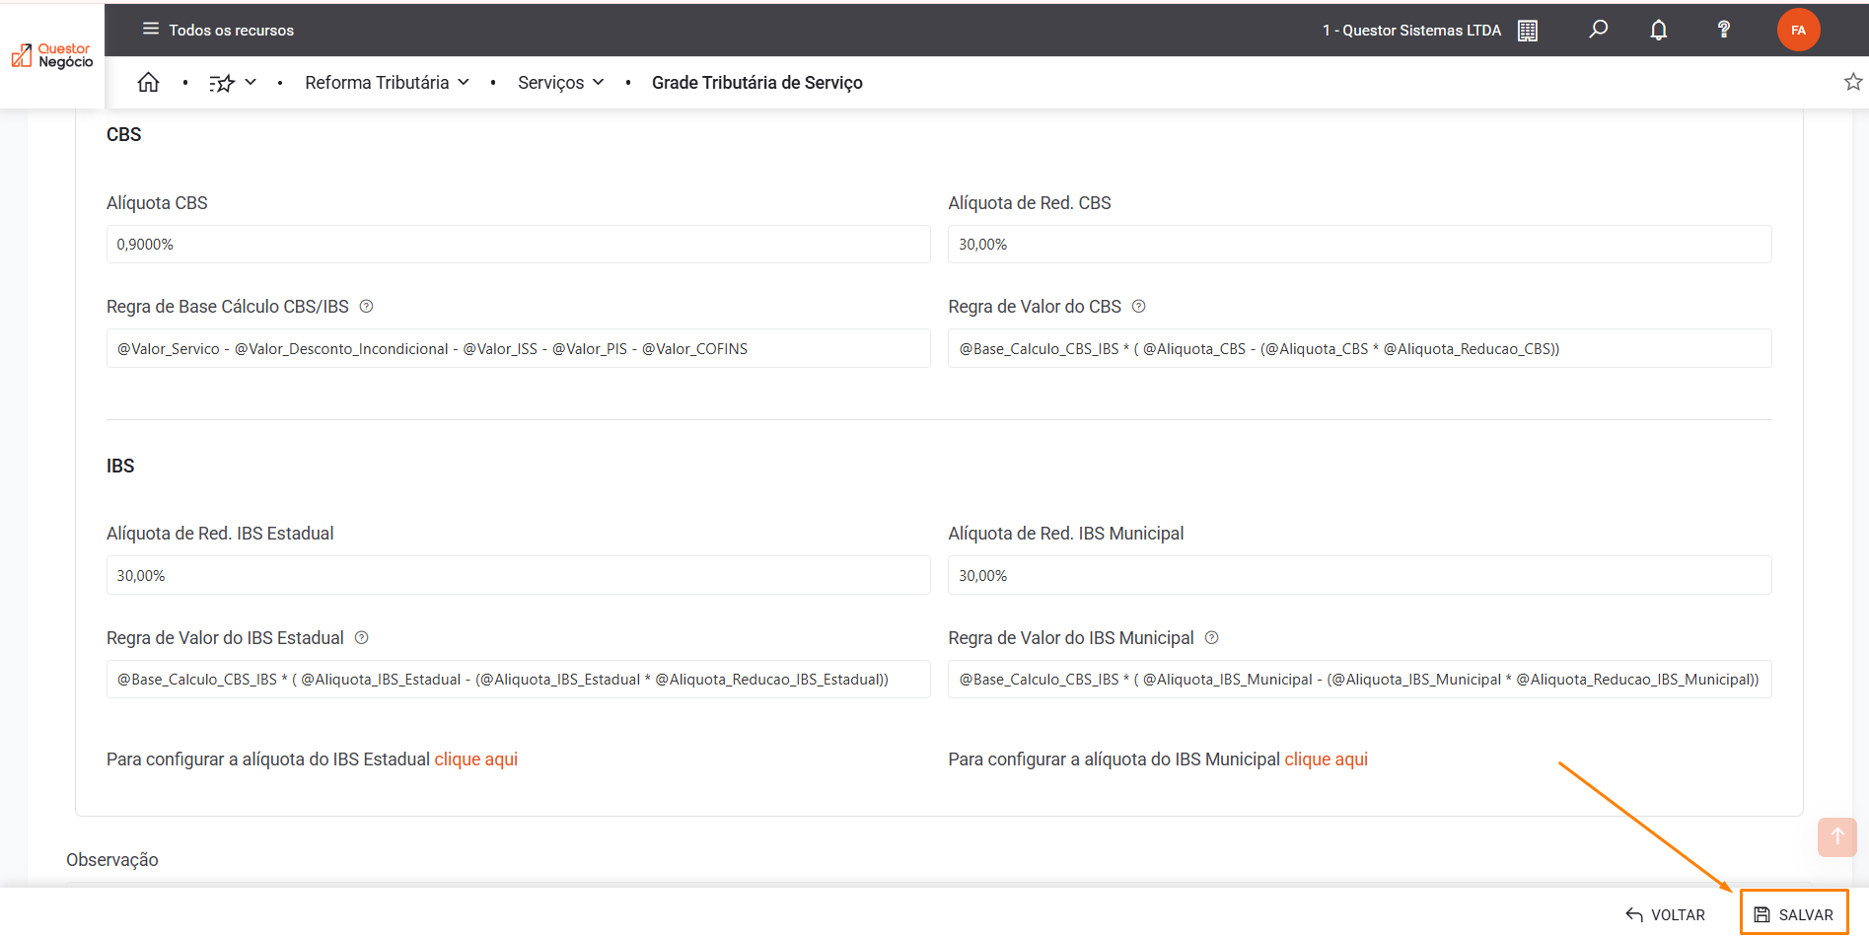Show help for Regra de Base Cálculo CBS/IBS
Screen dimensions: 1869x939
366,306
